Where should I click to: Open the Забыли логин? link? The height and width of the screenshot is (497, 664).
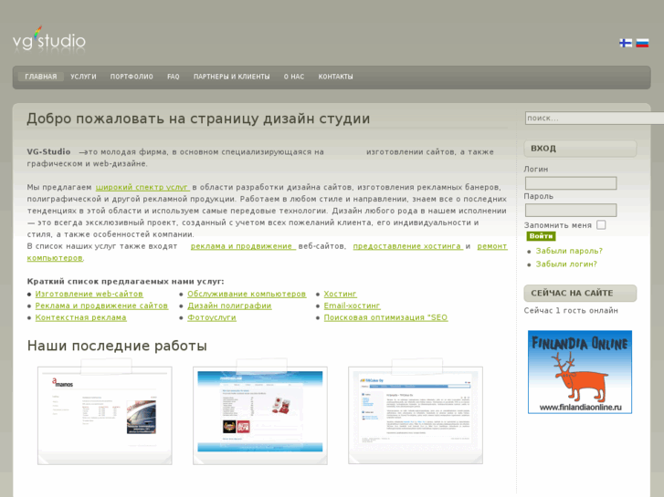pos(566,264)
